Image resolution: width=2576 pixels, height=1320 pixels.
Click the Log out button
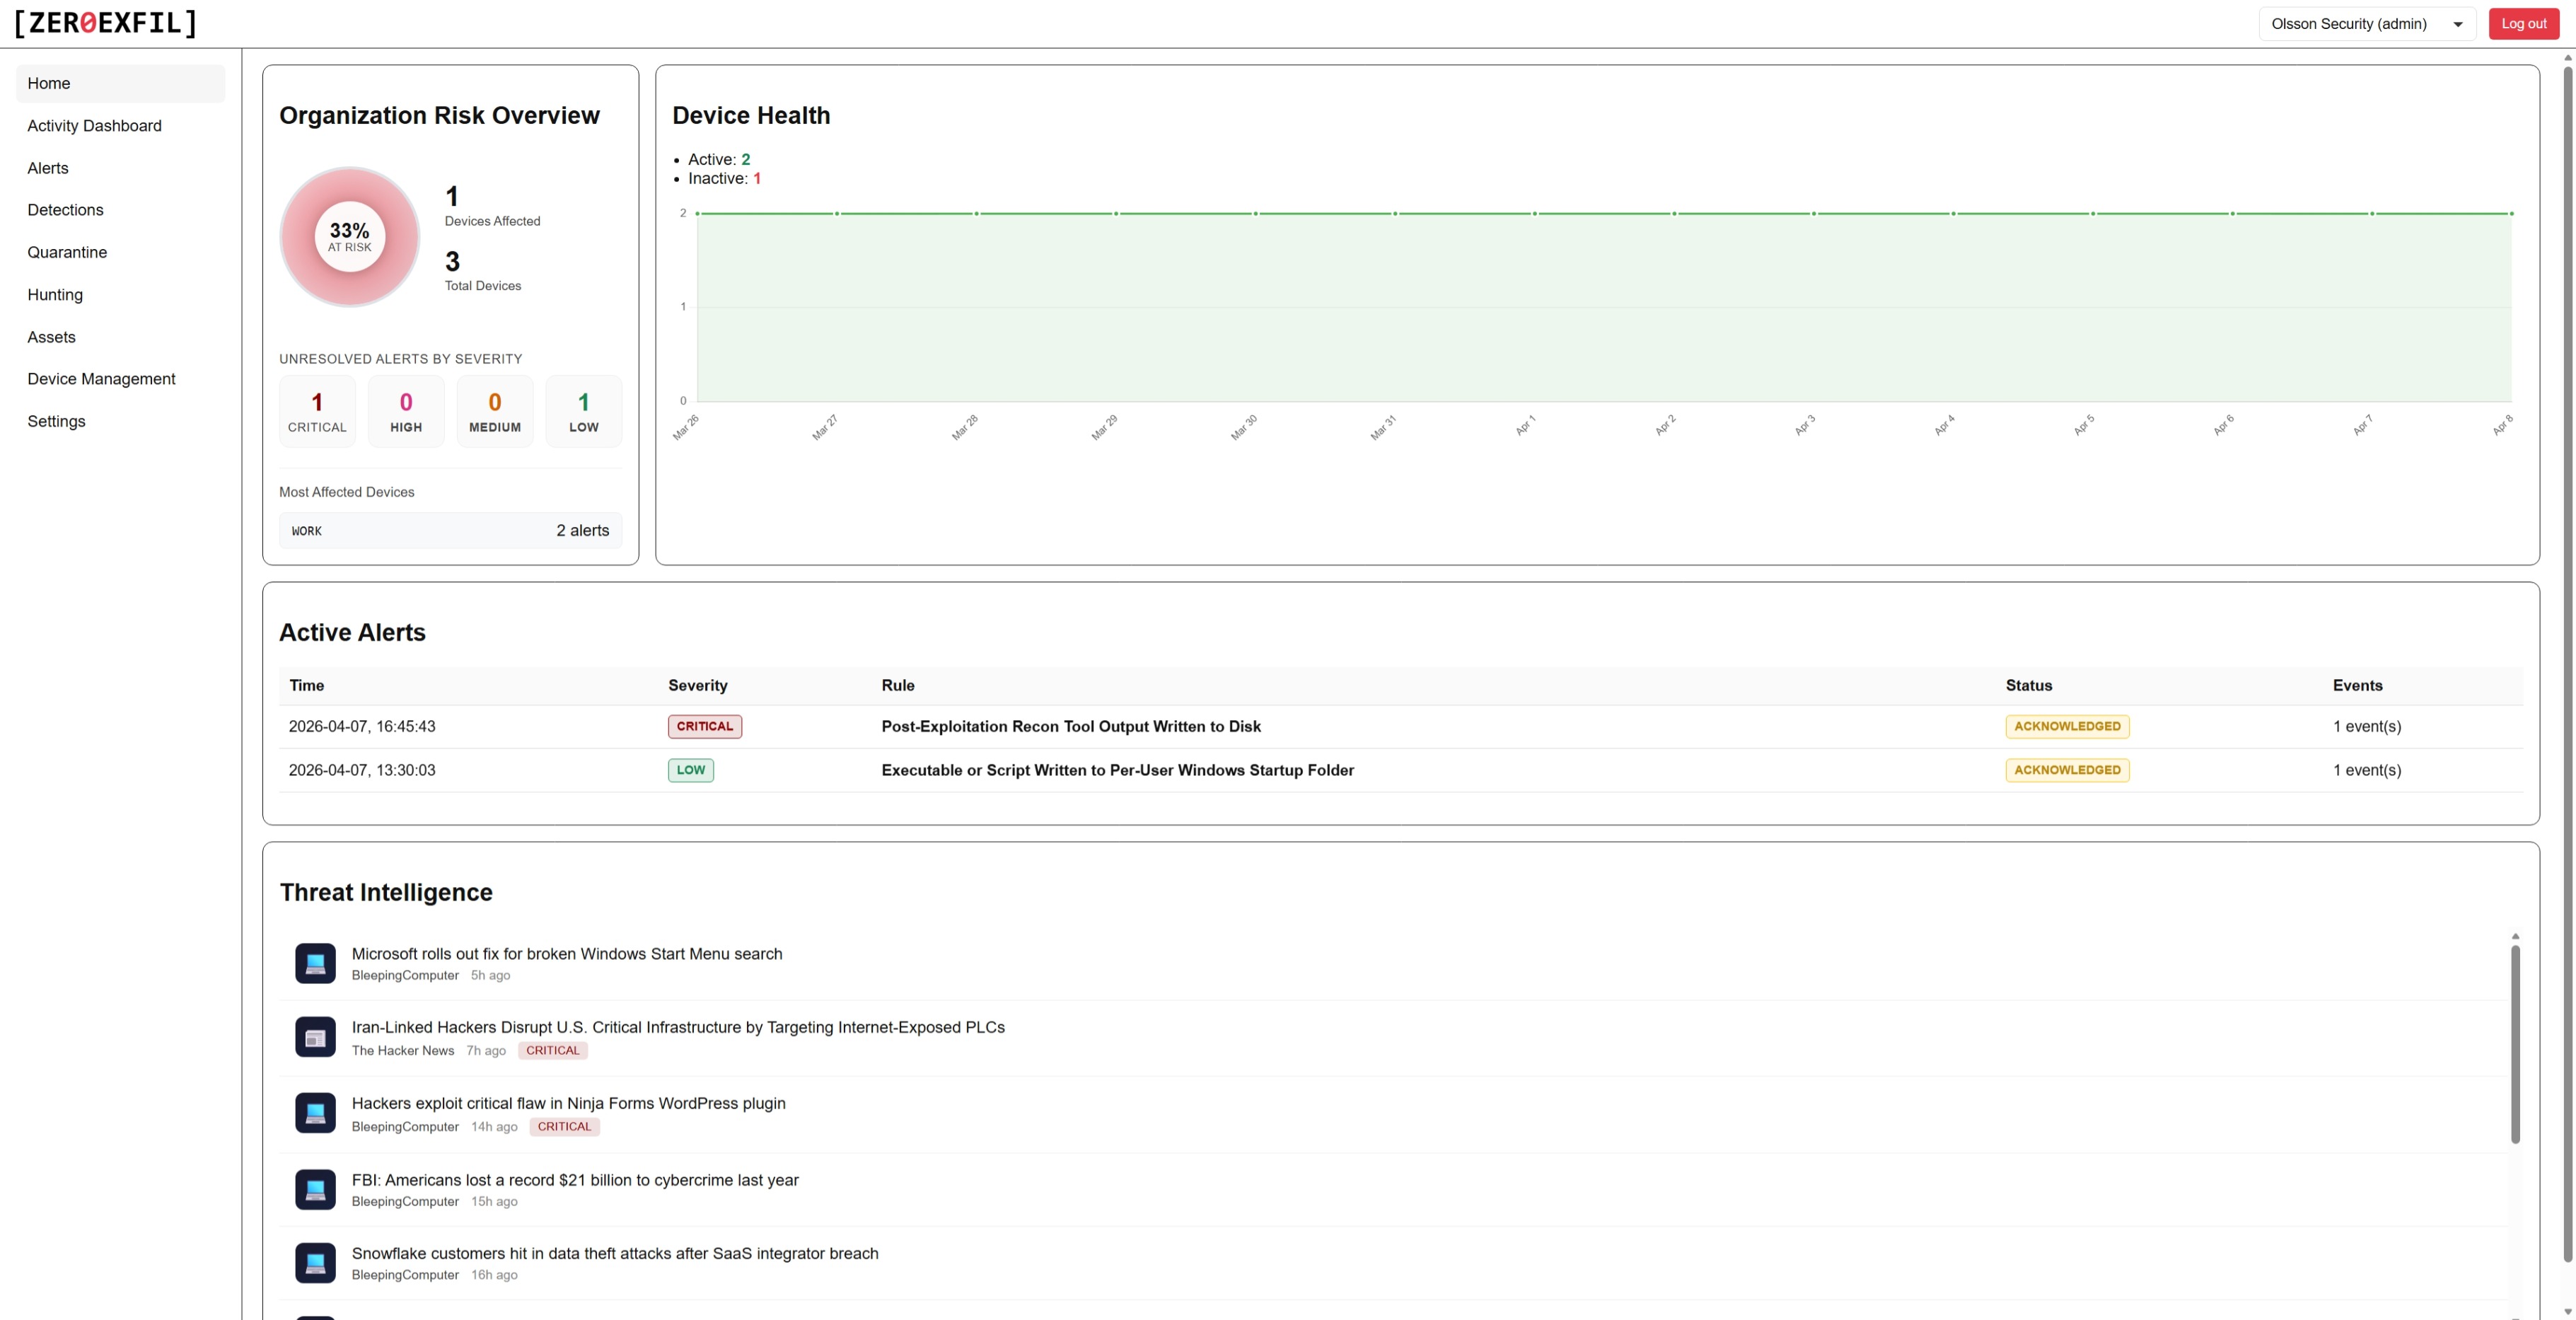coord(2522,23)
